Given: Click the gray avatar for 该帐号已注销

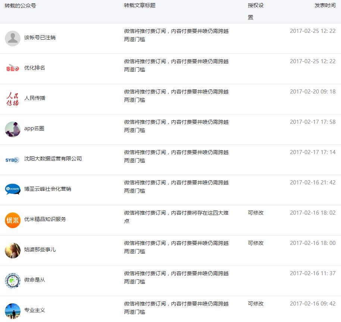Looking at the screenshot, I should coord(13,39).
